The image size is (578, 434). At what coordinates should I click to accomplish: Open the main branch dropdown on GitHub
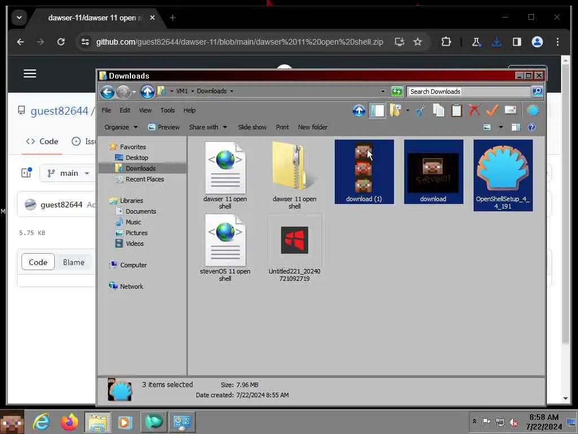tap(68, 173)
